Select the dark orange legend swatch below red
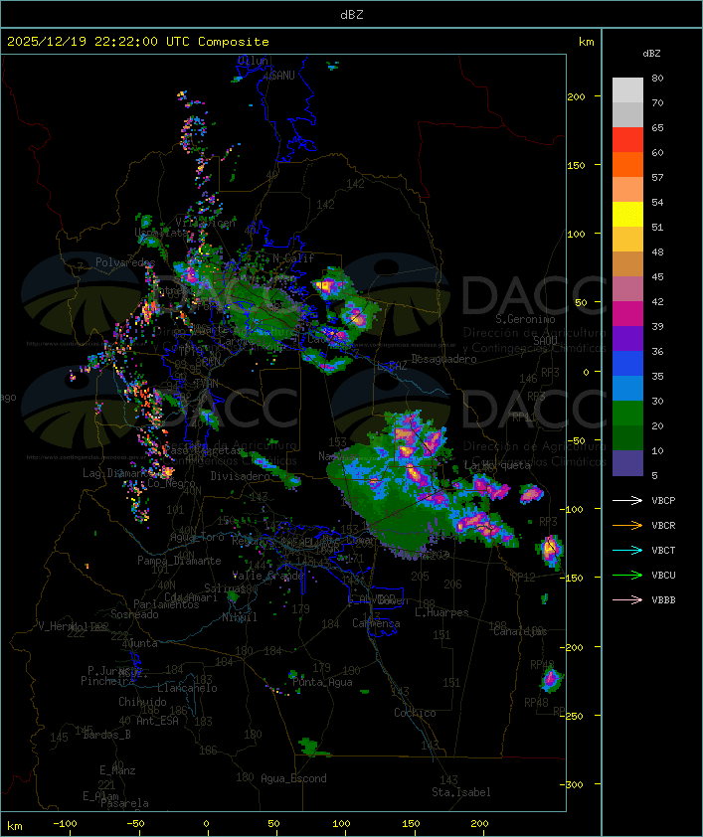 tap(627, 164)
